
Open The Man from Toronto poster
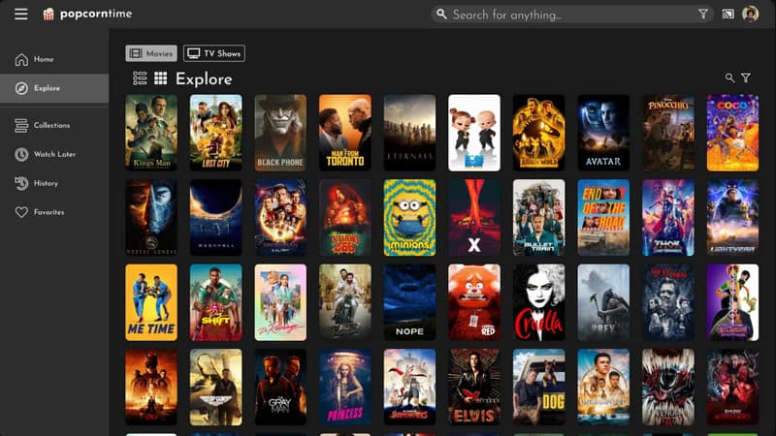tap(345, 133)
